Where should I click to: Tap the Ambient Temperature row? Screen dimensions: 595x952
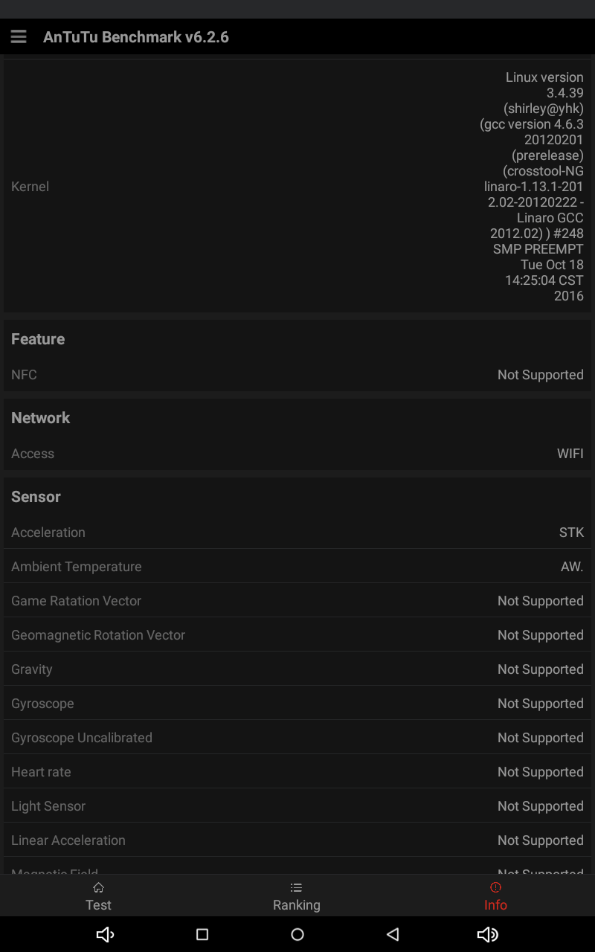tap(297, 567)
